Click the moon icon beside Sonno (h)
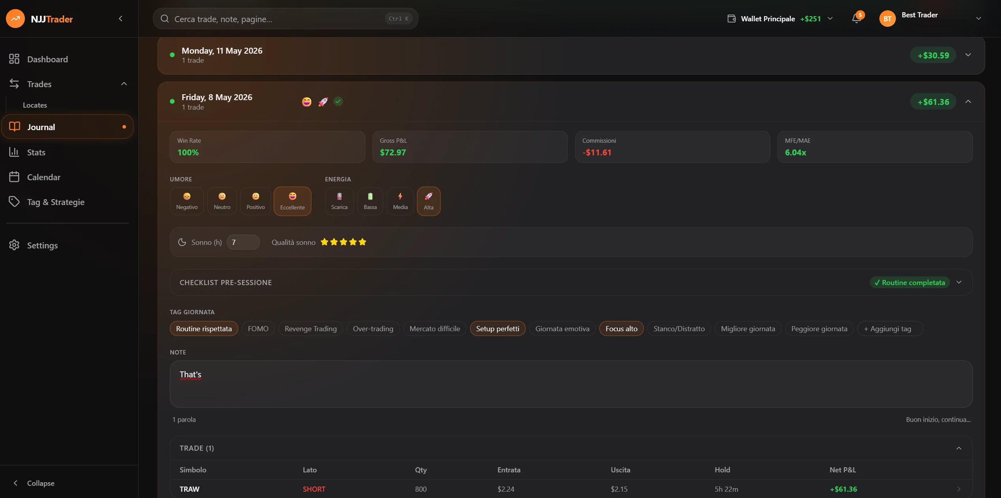 pyautogui.click(x=182, y=242)
